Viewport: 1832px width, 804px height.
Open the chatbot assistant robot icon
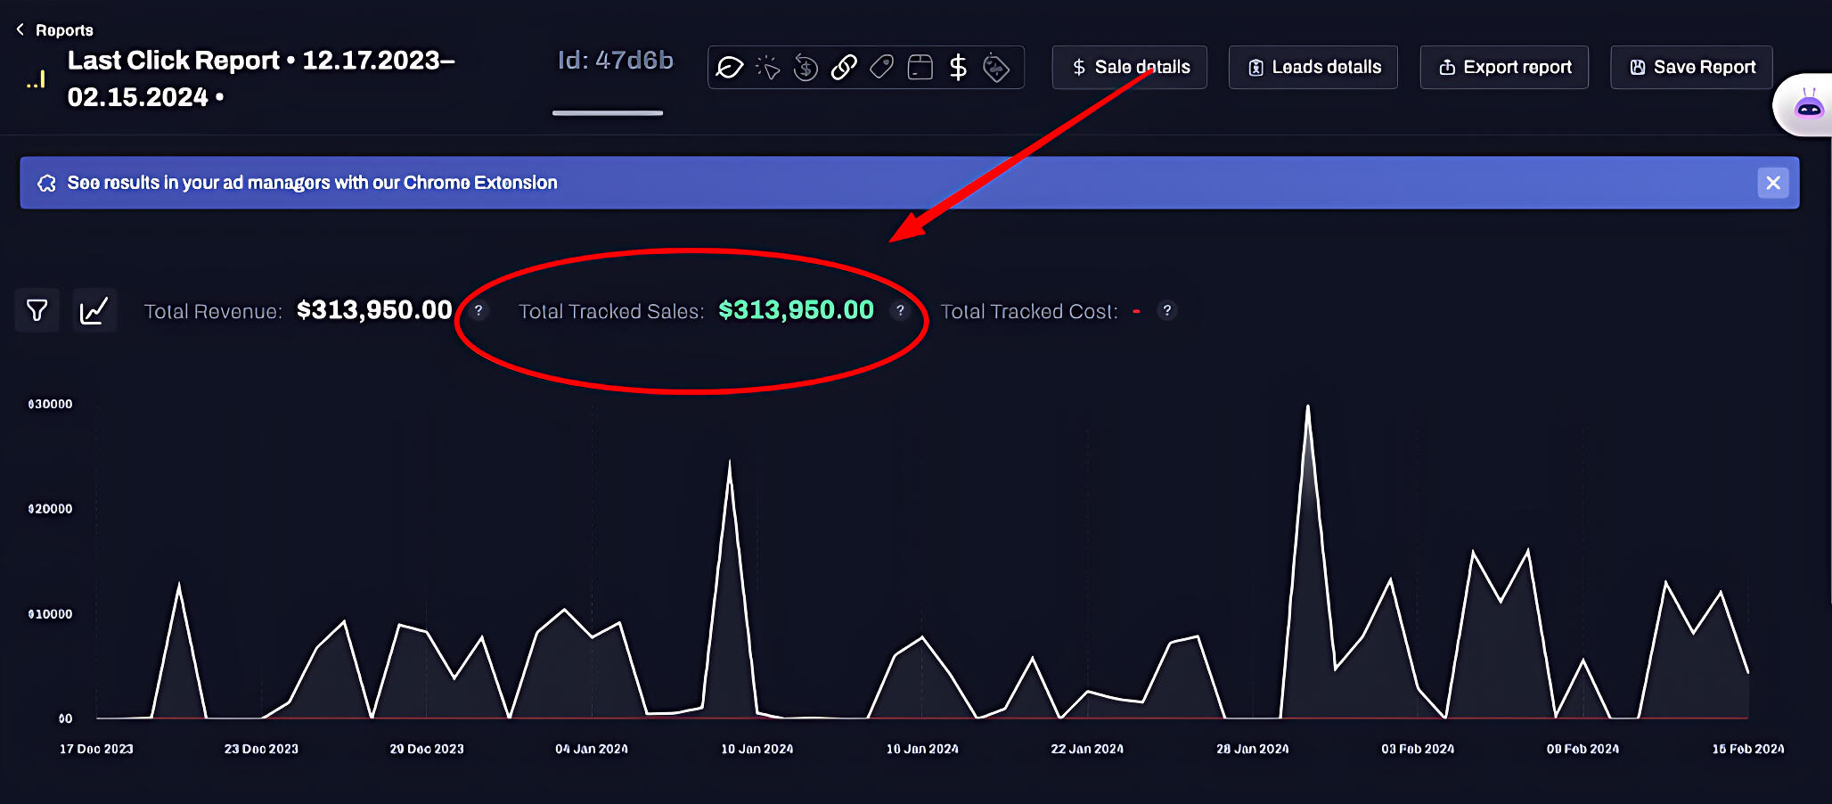pyautogui.click(x=1808, y=106)
